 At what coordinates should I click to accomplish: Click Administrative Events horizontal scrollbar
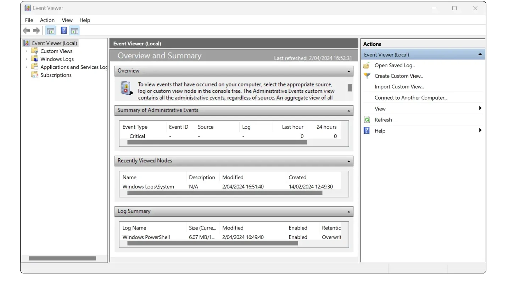point(217,142)
